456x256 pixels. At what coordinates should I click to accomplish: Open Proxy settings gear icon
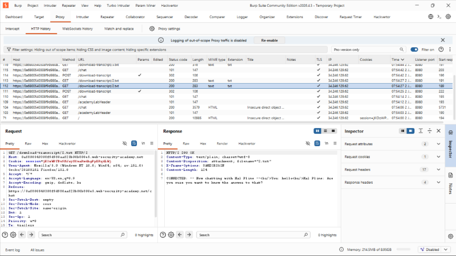[152, 29]
